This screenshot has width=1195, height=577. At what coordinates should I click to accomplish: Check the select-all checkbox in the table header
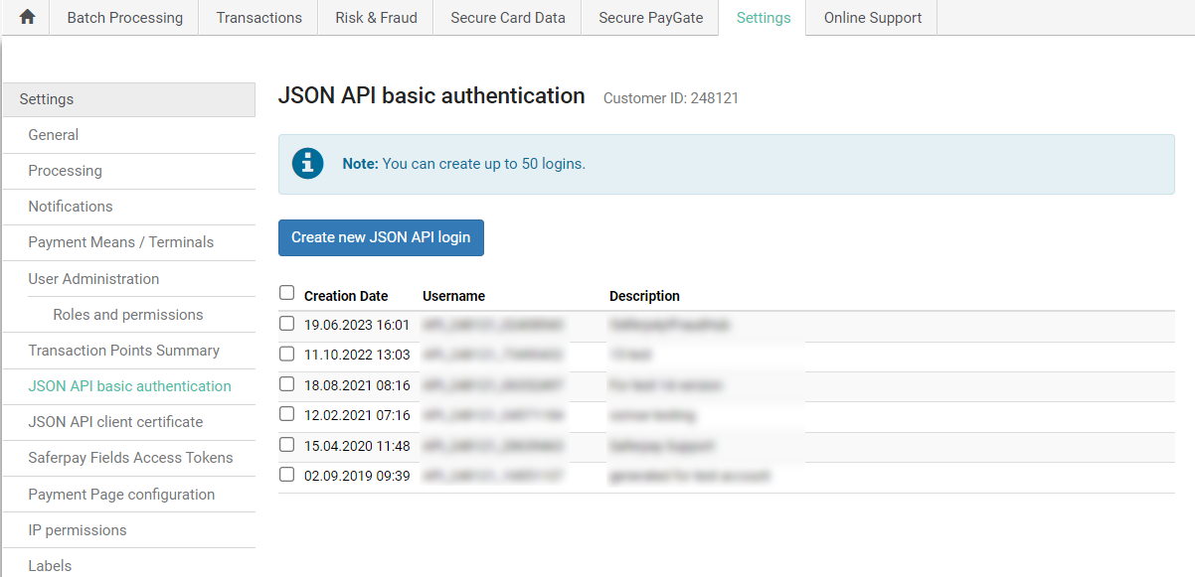coord(286,292)
